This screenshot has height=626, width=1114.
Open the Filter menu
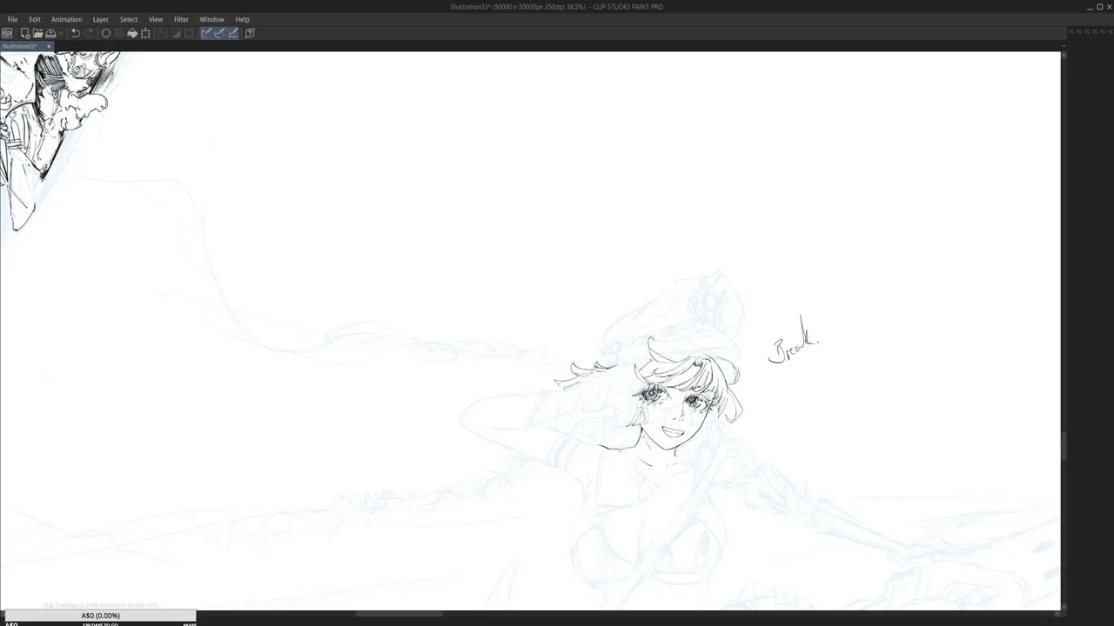coord(181,19)
